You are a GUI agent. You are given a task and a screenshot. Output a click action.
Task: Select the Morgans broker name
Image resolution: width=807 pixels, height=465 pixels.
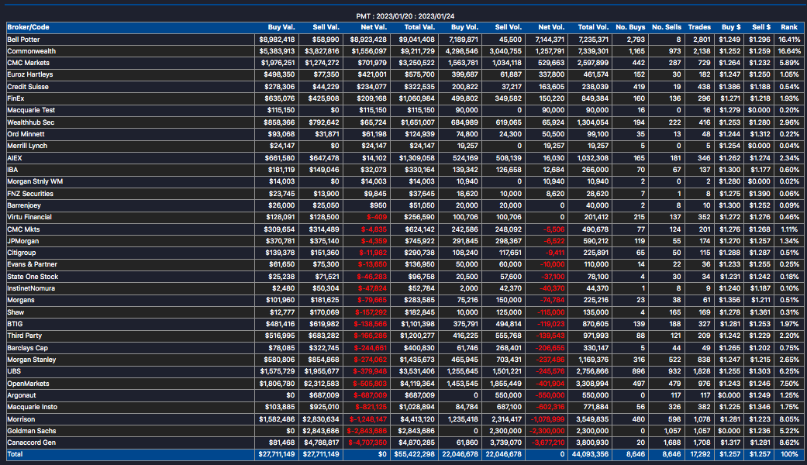point(21,300)
